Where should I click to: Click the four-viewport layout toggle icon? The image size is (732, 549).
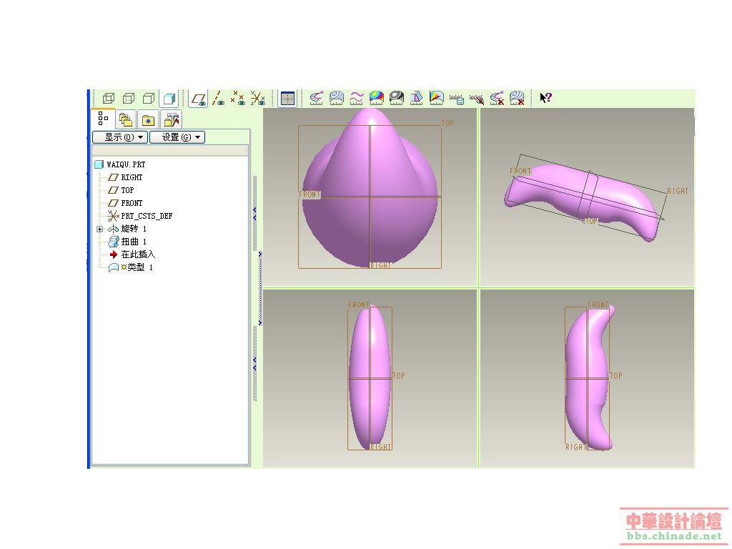tap(287, 98)
